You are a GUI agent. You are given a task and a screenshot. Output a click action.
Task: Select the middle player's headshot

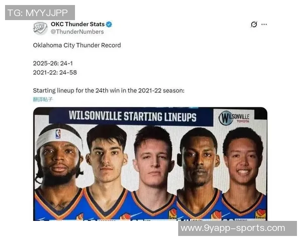click(154, 172)
